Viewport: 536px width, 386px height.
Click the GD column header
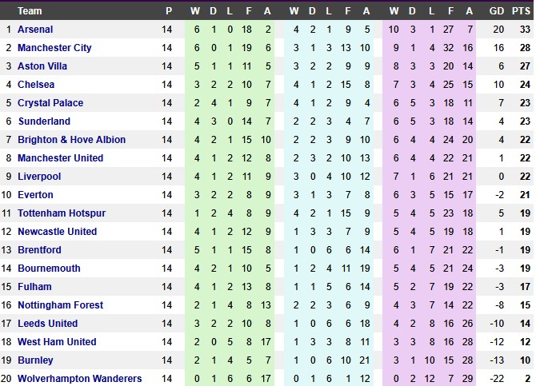click(497, 10)
